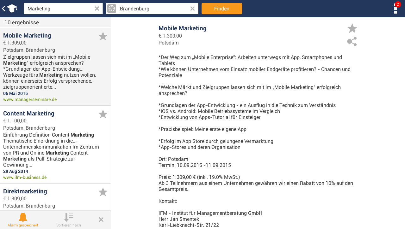The height and width of the screenshot is (229, 405).
Task: Star the Mobile Marketing detail view
Action: (352, 28)
